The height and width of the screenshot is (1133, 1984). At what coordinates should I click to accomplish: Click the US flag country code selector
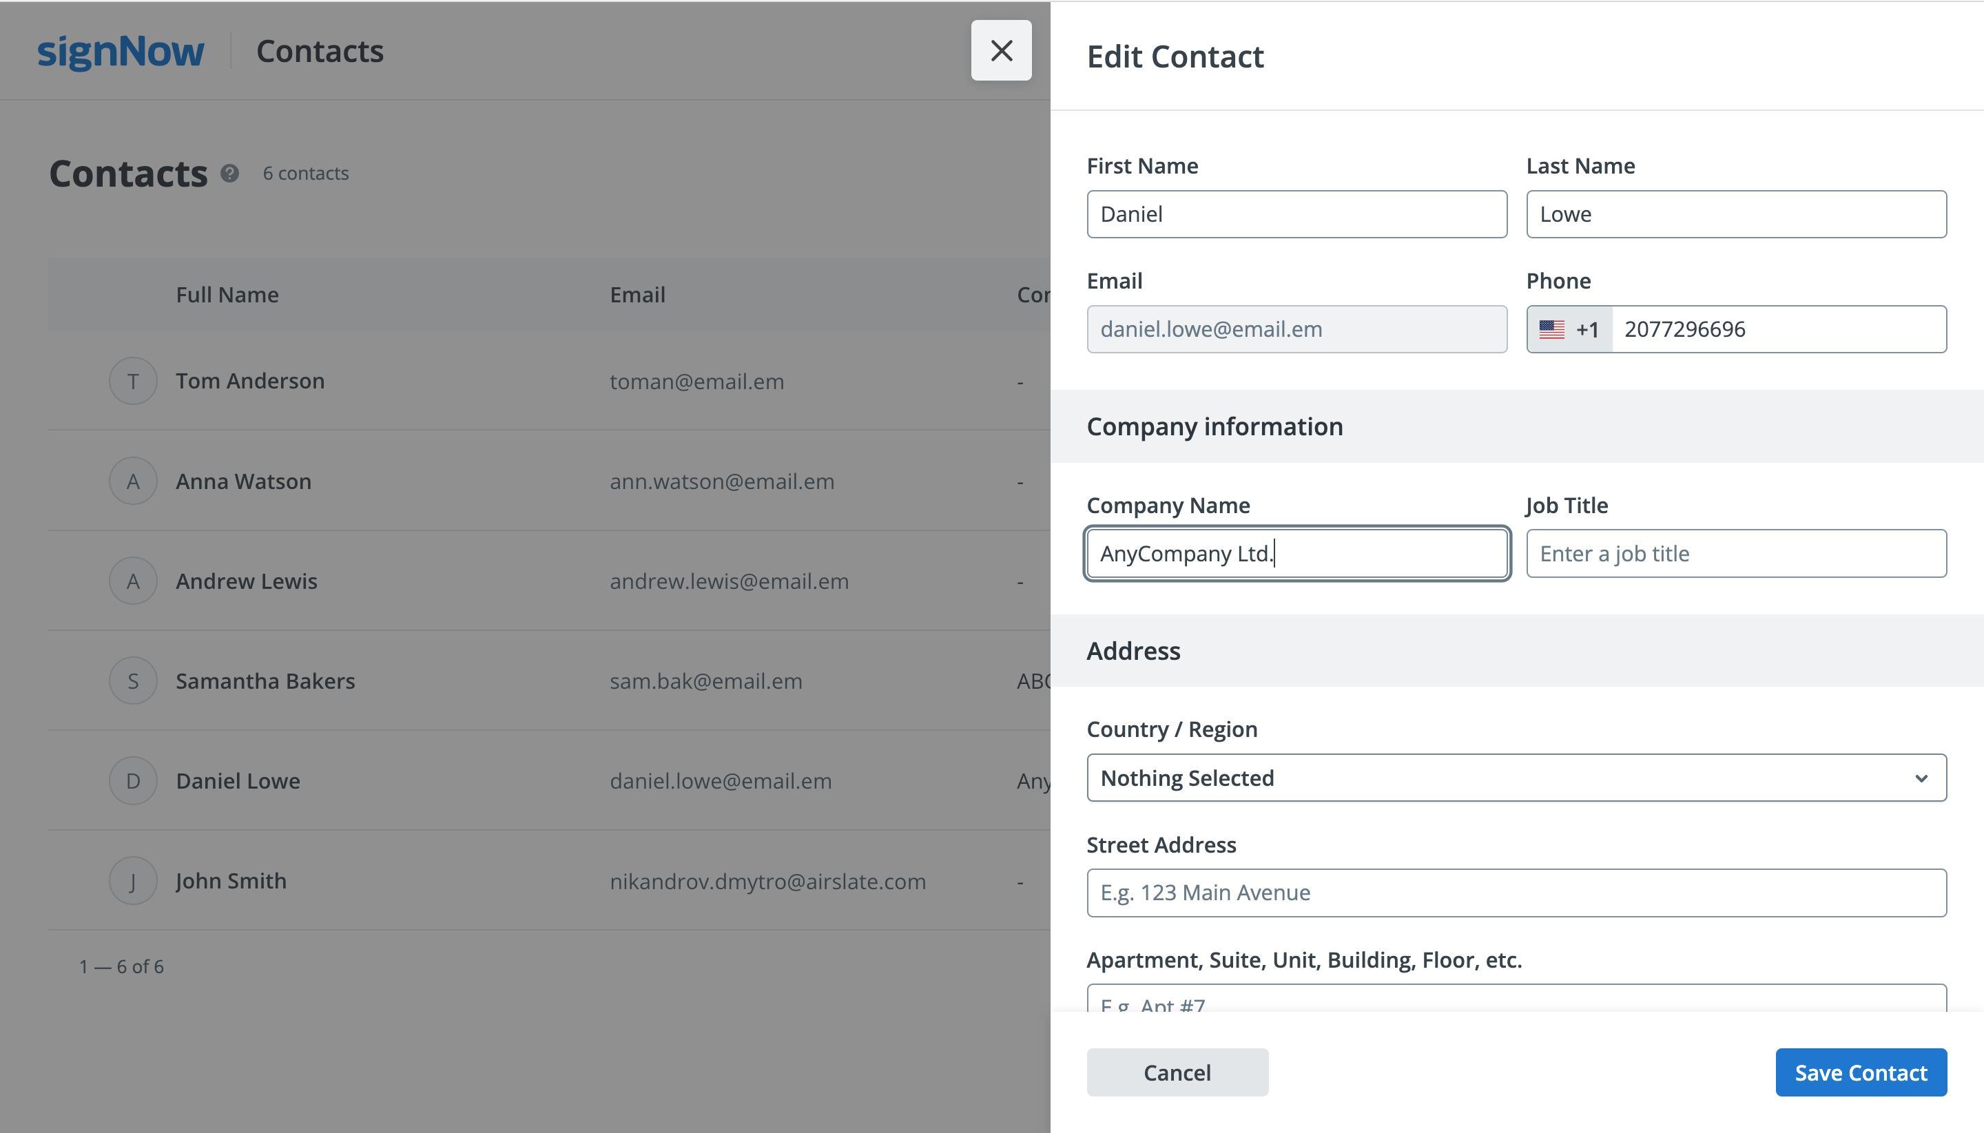tap(1568, 329)
